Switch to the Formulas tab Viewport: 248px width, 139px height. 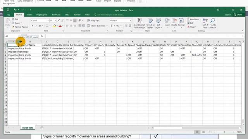pyautogui.click(x=56, y=15)
